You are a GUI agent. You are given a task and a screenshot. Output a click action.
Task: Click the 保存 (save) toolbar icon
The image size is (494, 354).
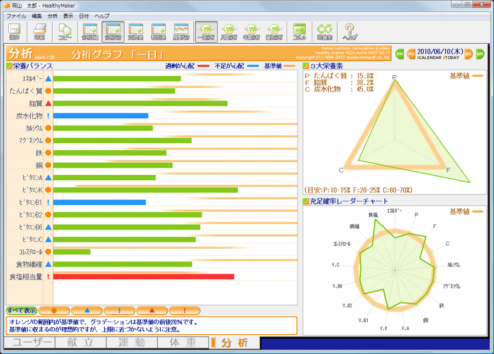click(14, 31)
